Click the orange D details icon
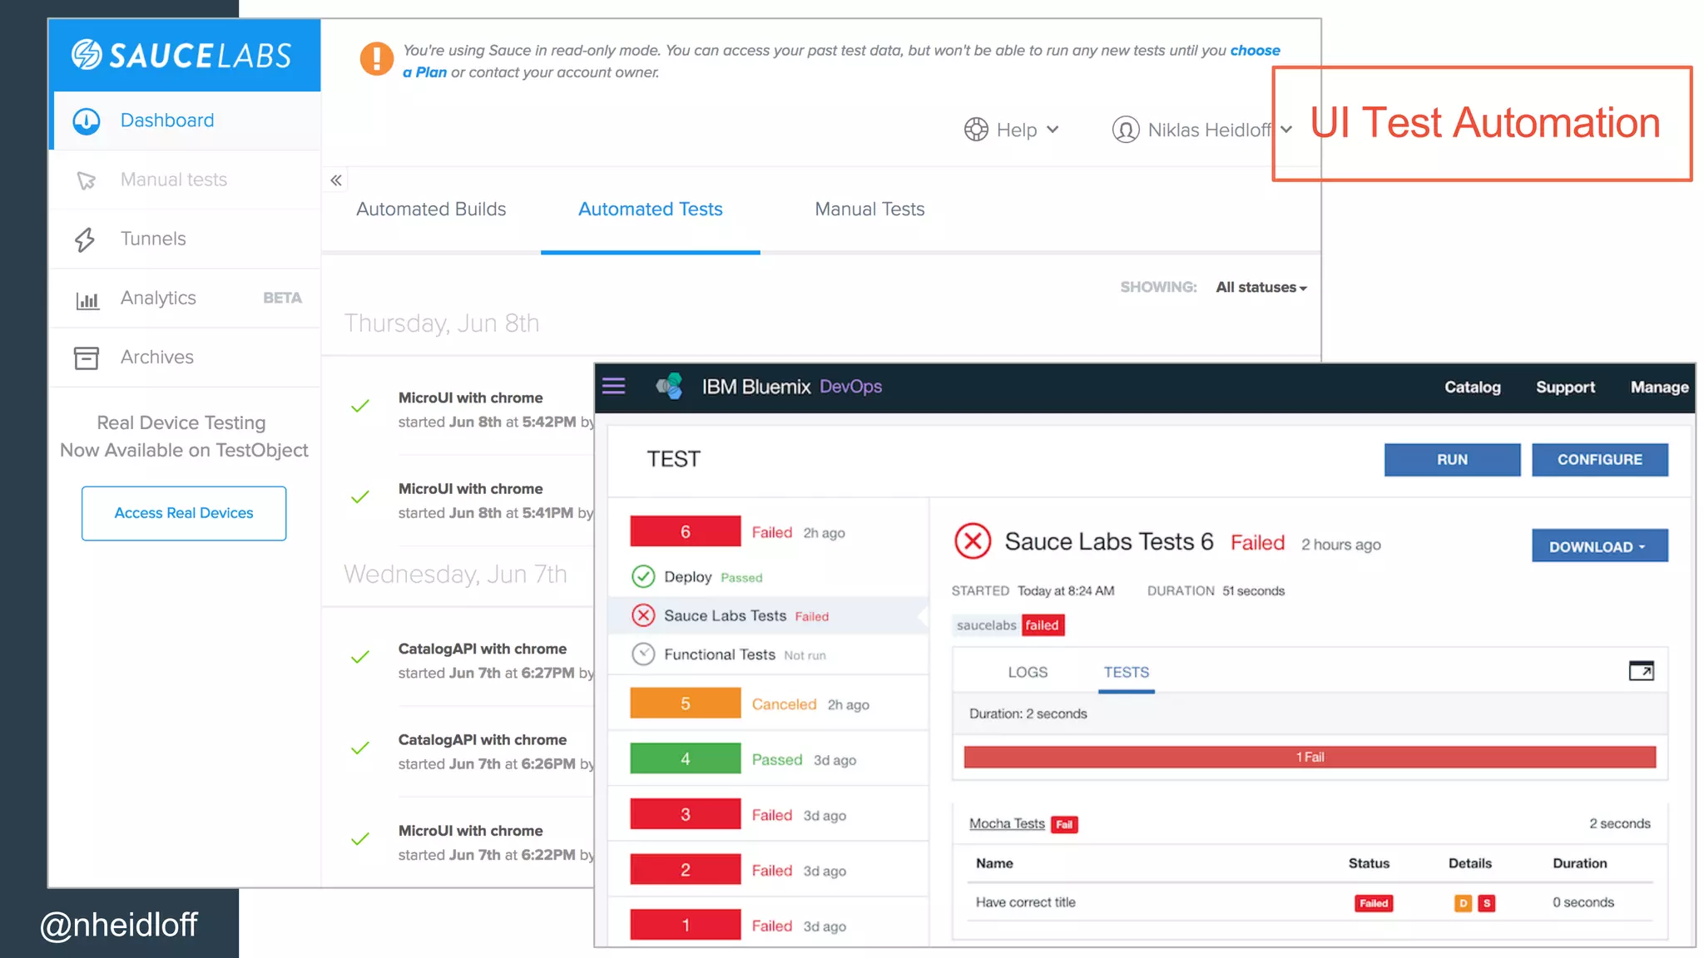This screenshot has width=1704, height=958. click(x=1463, y=903)
